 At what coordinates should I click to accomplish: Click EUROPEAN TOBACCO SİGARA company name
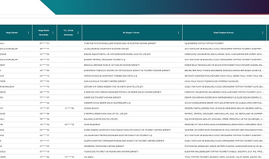point(127,70)
